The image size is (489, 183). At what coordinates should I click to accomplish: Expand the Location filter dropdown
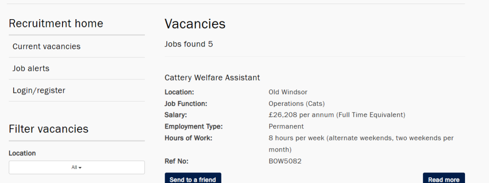click(x=77, y=167)
